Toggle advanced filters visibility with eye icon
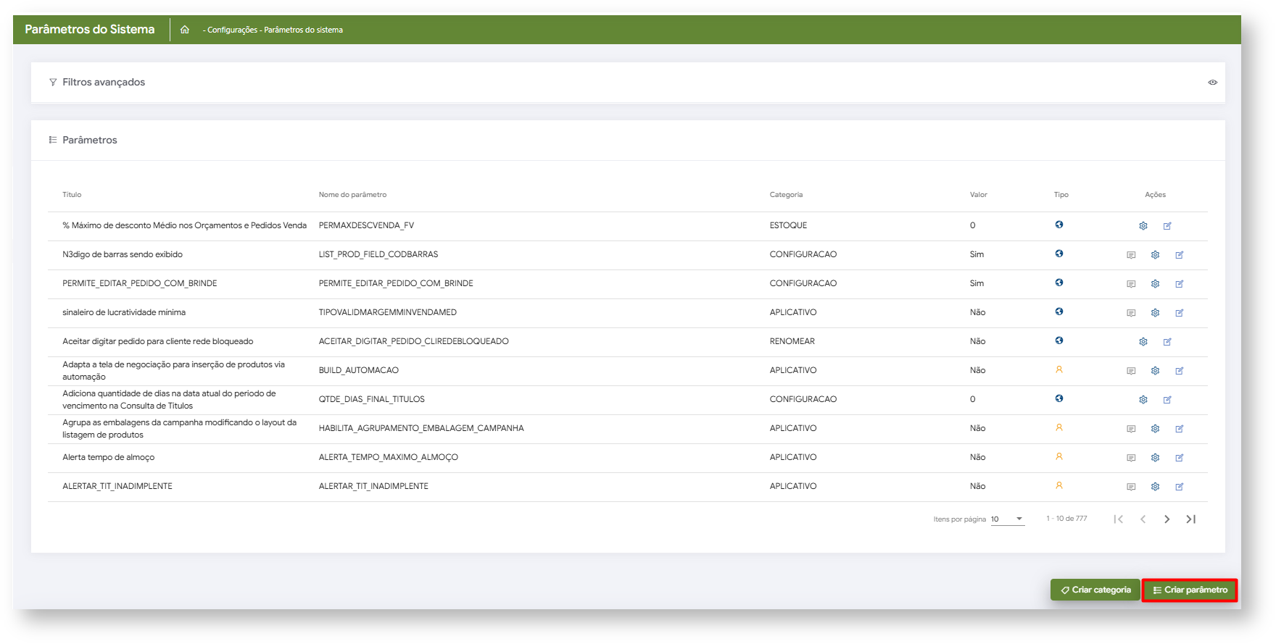Screen dimensions: 1276x644 [x=1212, y=83]
